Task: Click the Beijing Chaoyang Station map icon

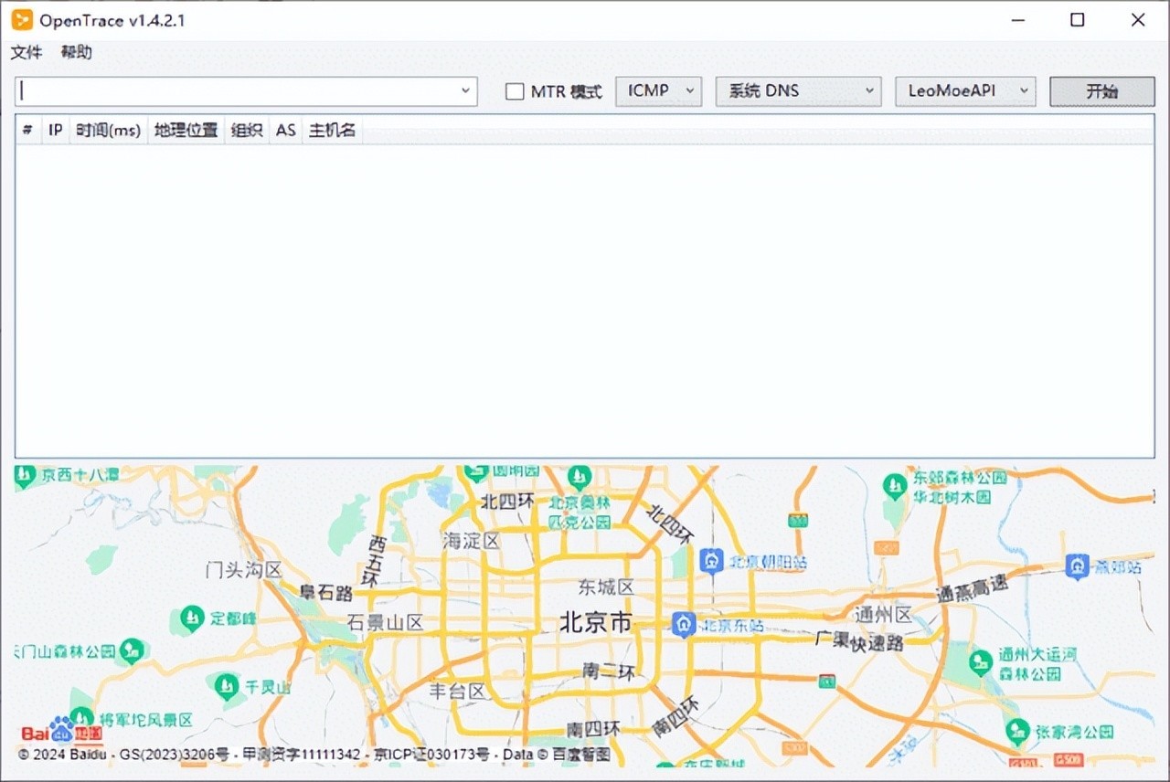Action: coord(711,561)
